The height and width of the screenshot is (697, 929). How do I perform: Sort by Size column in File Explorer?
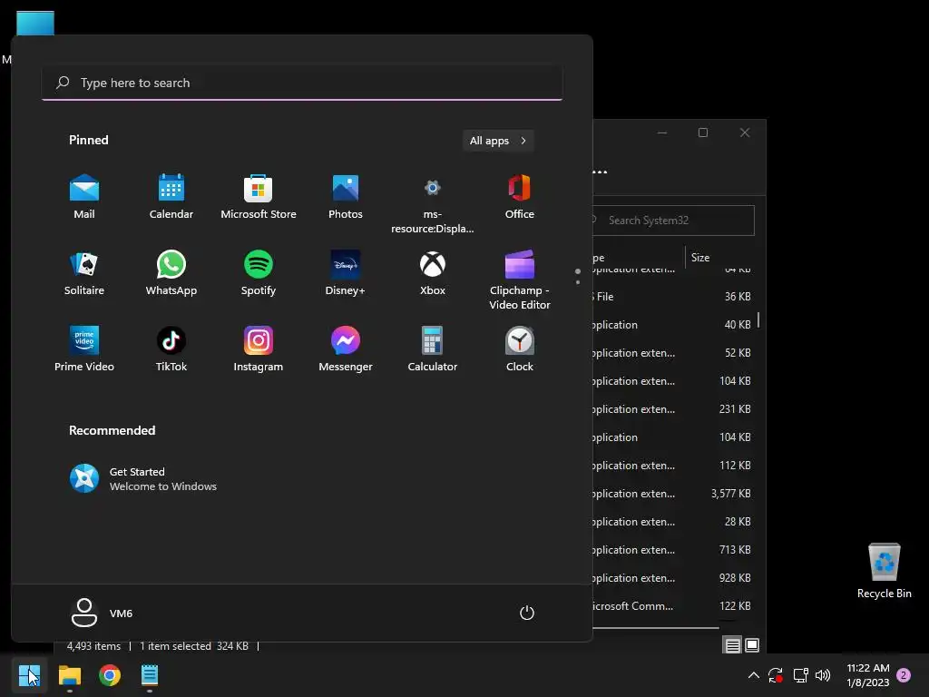click(700, 257)
